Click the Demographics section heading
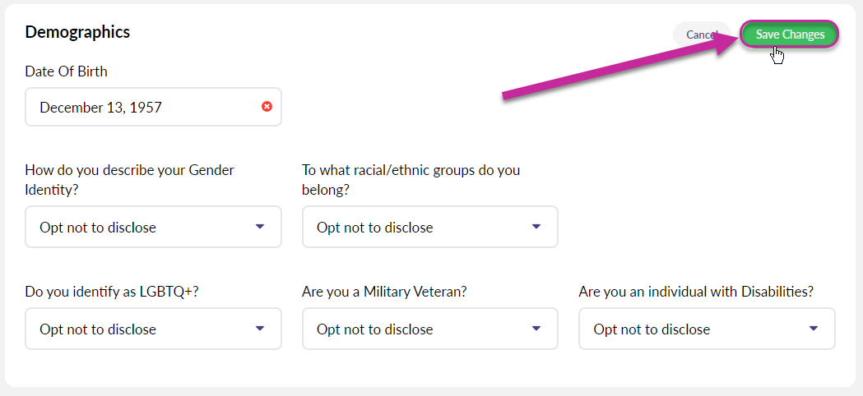 click(x=77, y=32)
